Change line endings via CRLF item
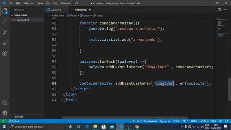 185,121
